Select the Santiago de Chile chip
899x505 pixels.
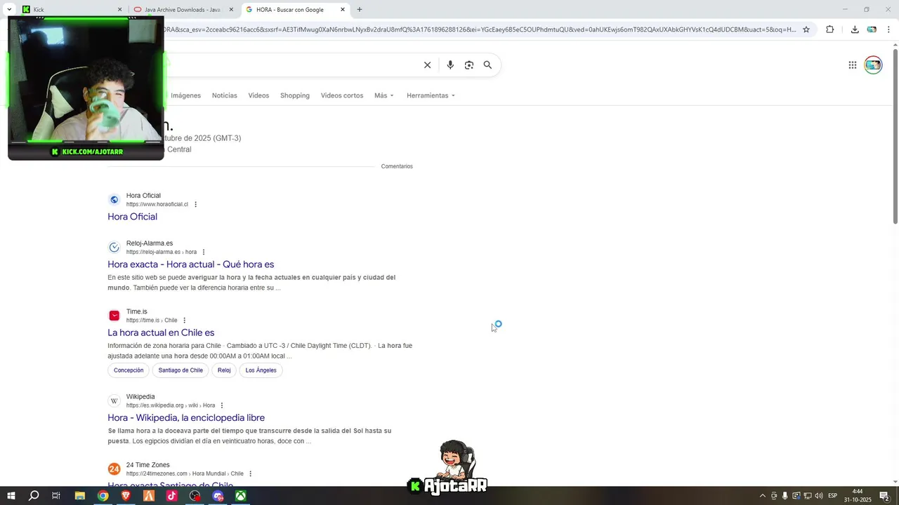181,370
